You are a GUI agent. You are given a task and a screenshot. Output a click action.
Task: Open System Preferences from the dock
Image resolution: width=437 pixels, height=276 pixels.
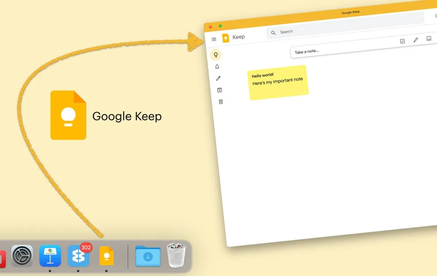point(22,256)
